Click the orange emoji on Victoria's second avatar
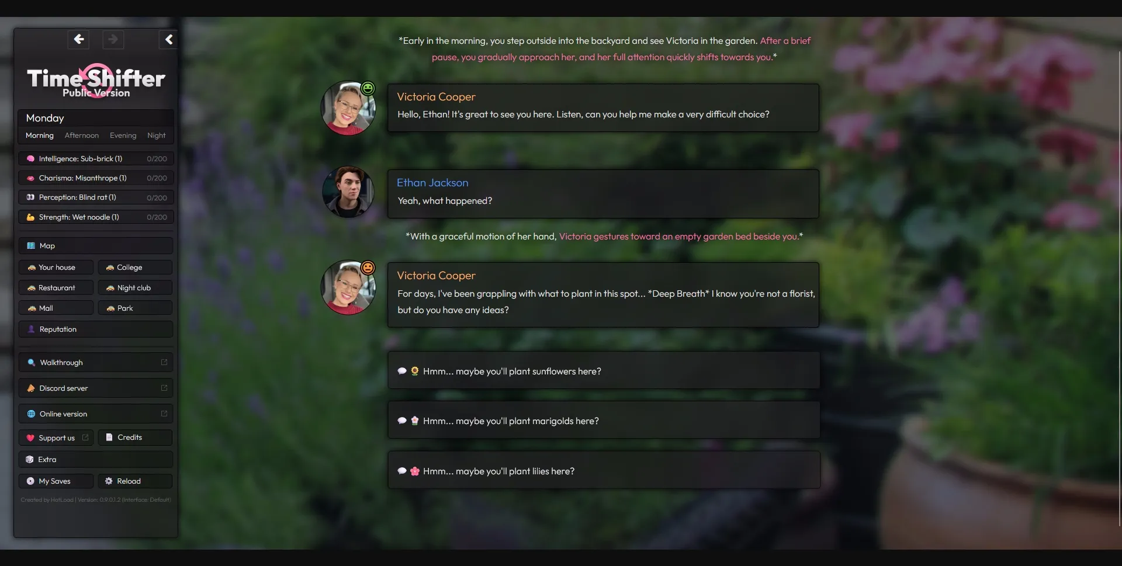This screenshot has height=566, width=1122. [368, 268]
